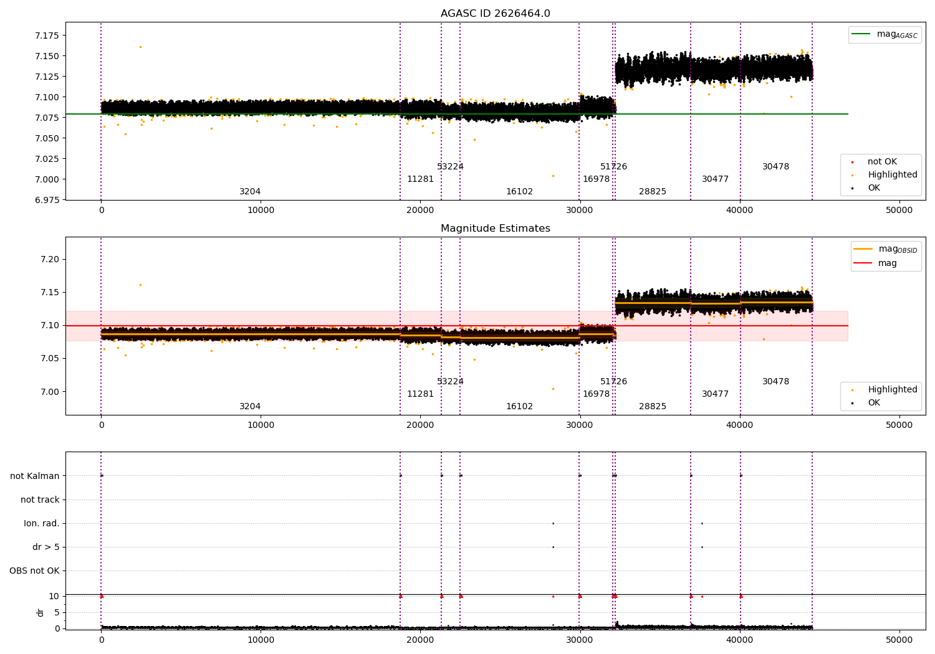Select the green mag AGASC legend entry
Viewport: 935px width, 654px height.
[885, 34]
